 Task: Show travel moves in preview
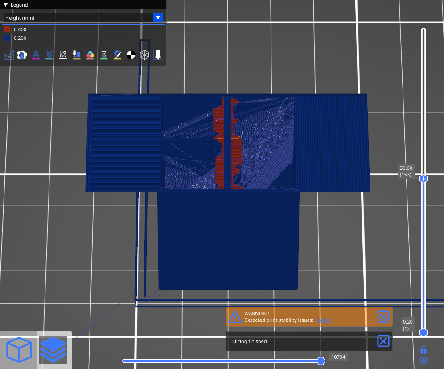pyautogui.click(x=8, y=55)
